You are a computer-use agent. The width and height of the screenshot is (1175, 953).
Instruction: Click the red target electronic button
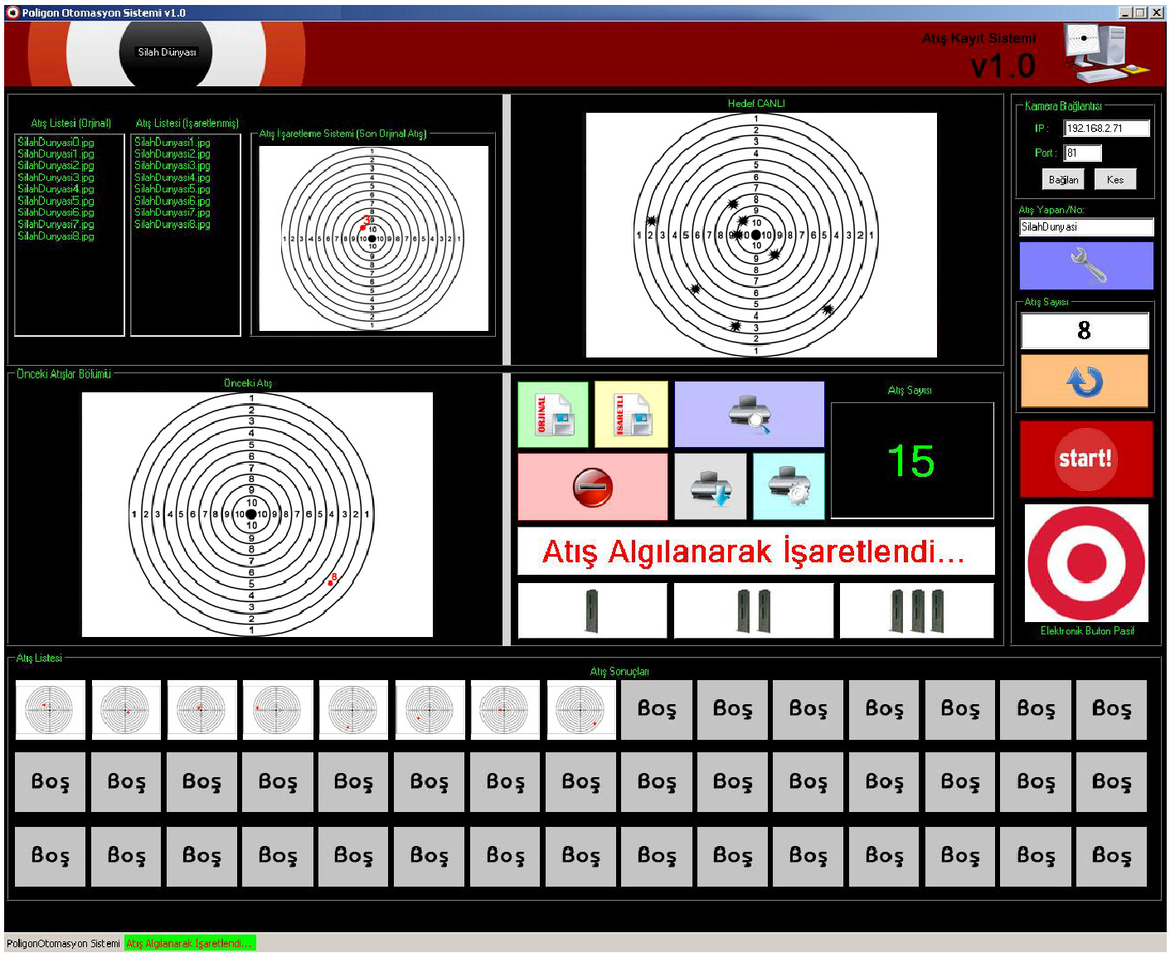pyautogui.click(x=1086, y=563)
